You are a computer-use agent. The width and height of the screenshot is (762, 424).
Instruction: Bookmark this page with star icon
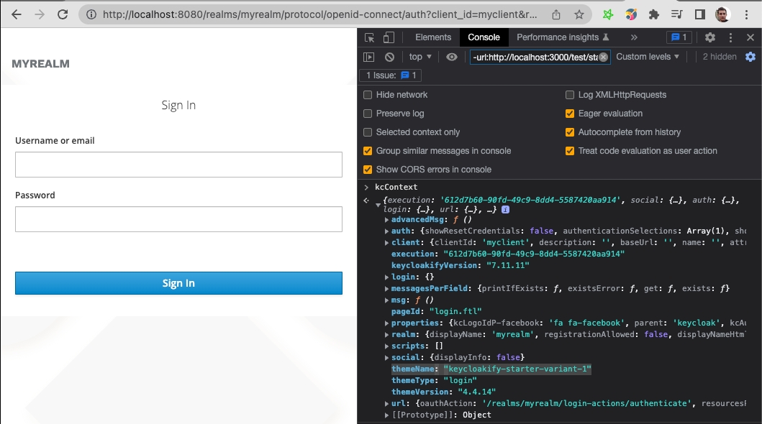coord(579,14)
